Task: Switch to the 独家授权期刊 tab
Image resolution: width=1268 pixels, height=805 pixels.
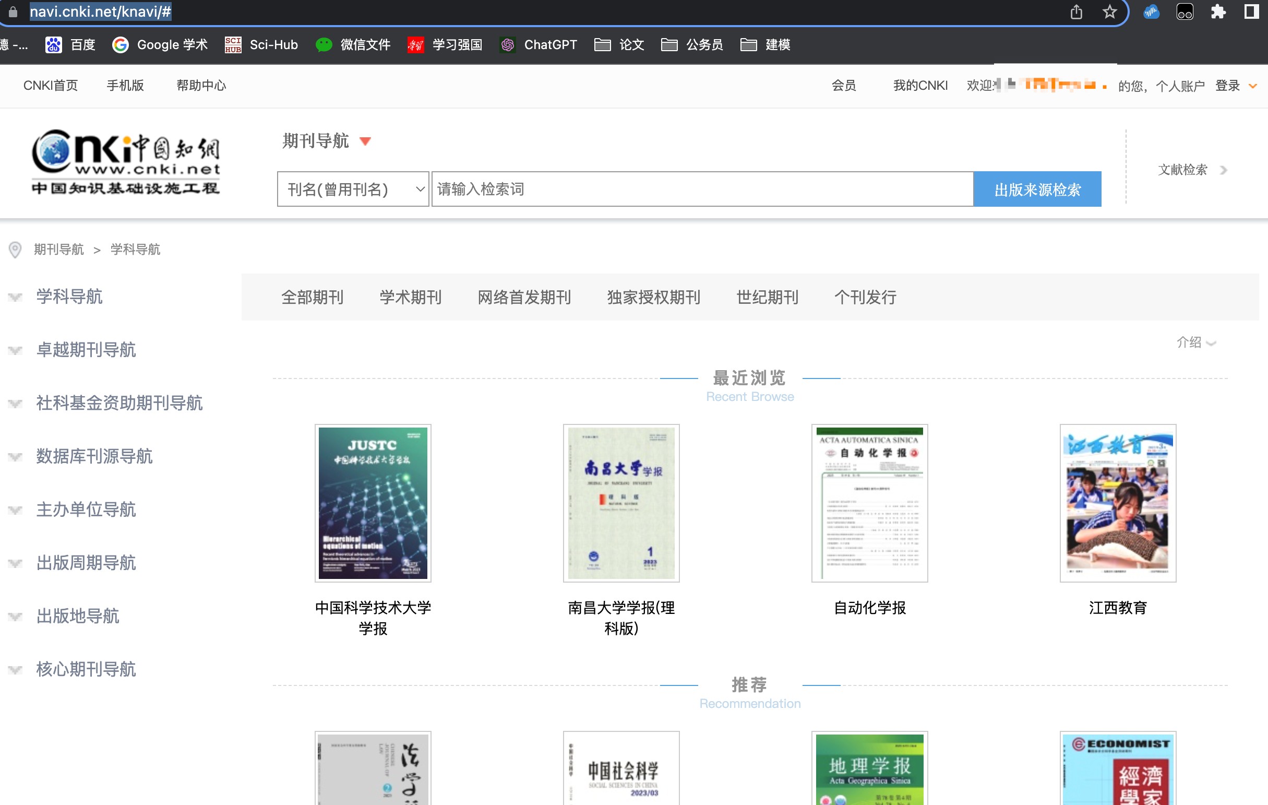Action: point(653,297)
